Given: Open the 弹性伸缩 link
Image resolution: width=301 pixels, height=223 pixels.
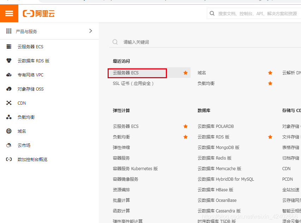Looking at the screenshot, I should 121,147.
